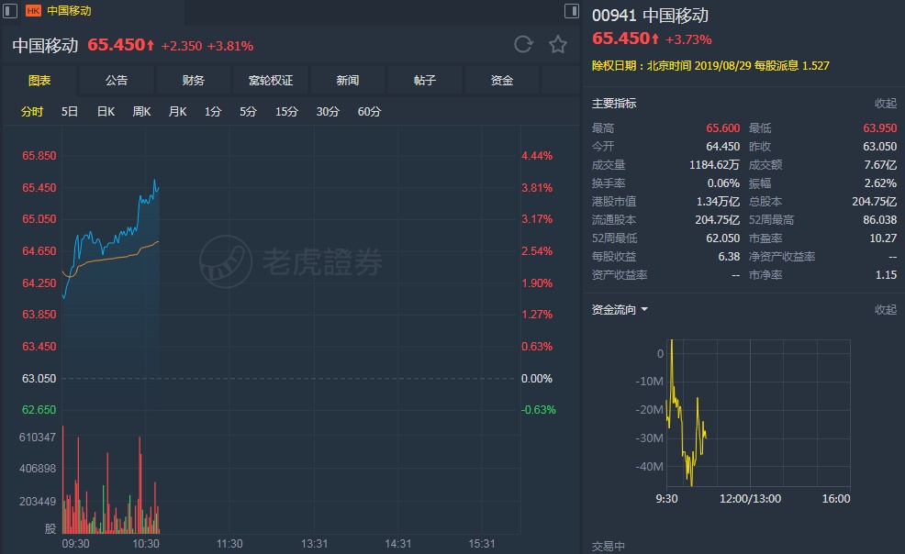Image resolution: width=905 pixels, height=554 pixels.
Task: Select the 窝轮权证 tab
Action: pyautogui.click(x=271, y=81)
